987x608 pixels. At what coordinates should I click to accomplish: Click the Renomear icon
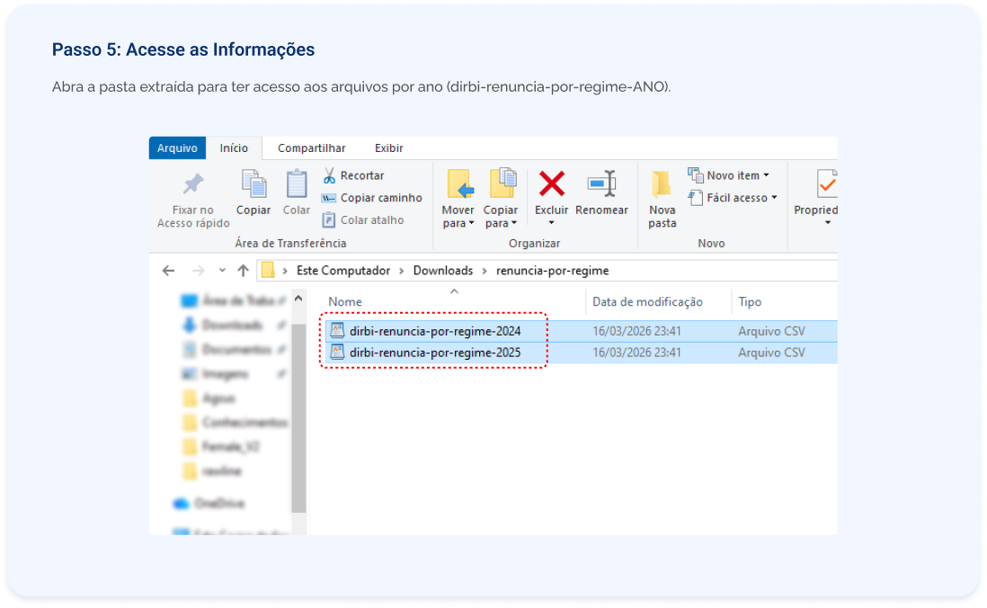coord(601,184)
